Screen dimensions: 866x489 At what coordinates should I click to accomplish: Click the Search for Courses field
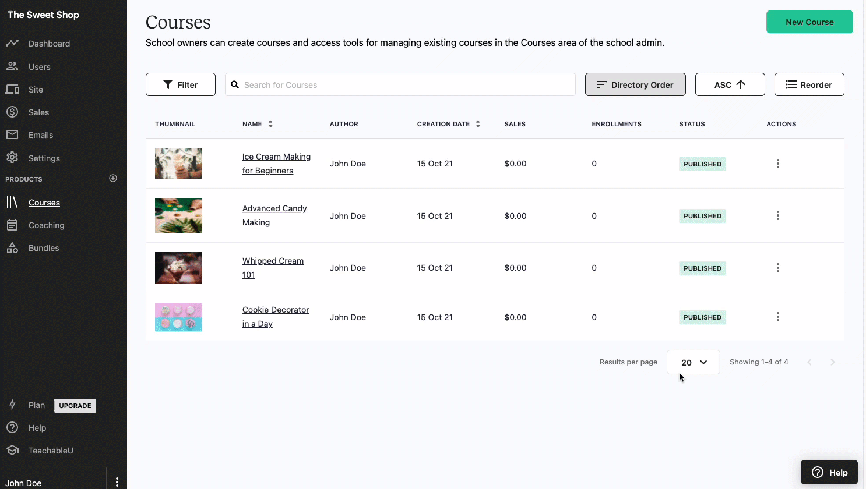(400, 84)
